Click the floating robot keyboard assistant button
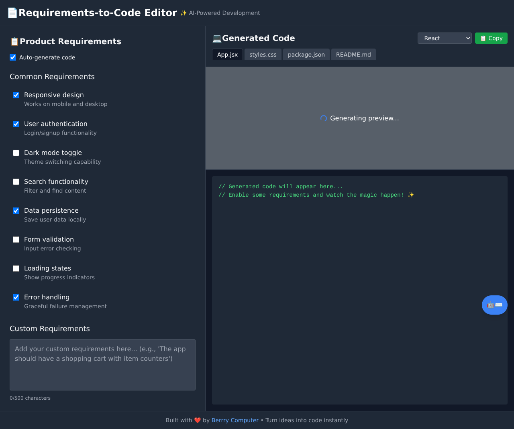 tap(494, 305)
